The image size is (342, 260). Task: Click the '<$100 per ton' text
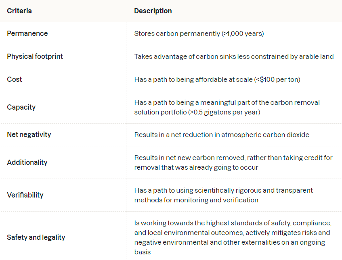pos(277,79)
